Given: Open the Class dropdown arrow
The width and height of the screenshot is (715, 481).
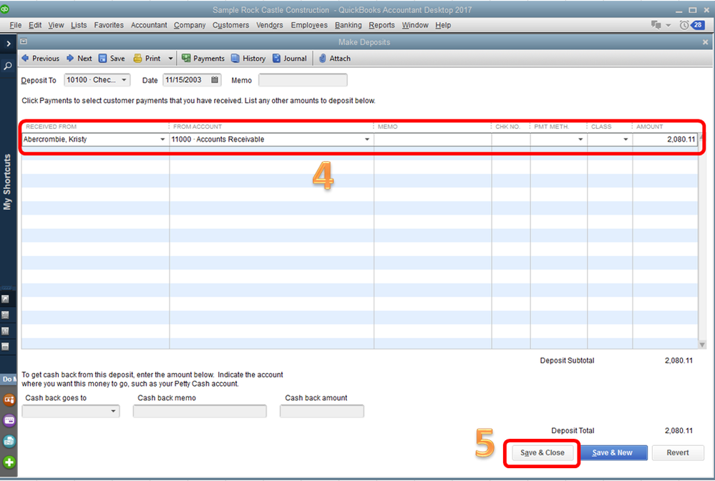Looking at the screenshot, I should coord(626,140).
